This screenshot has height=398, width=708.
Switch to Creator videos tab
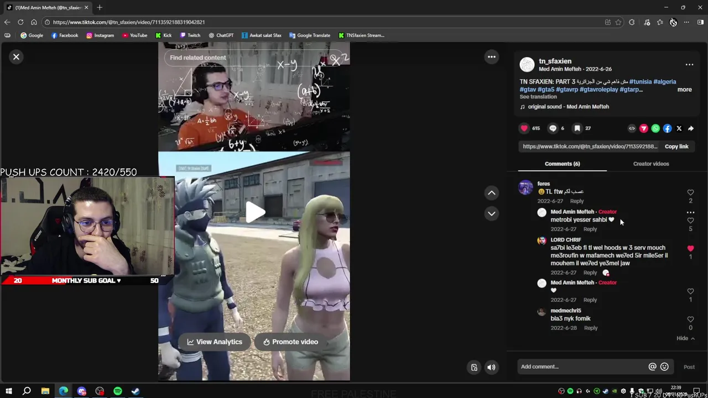coord(651,164)
